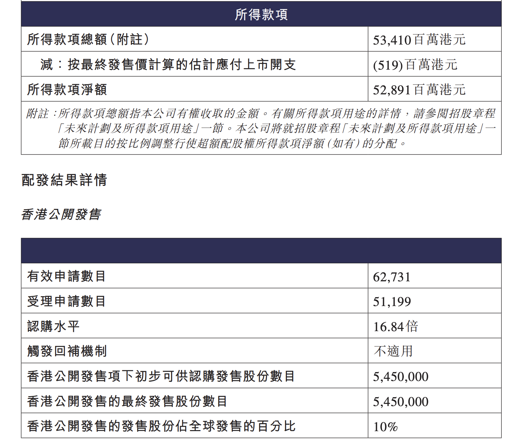This screenshot has height=446, width=525.
Task: Select the 所得款項淨額 row label
Action: (x=67, y=89)
